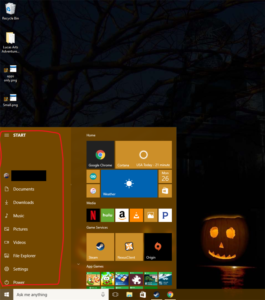Click the Game Services group title

click(x=97, y=227)
